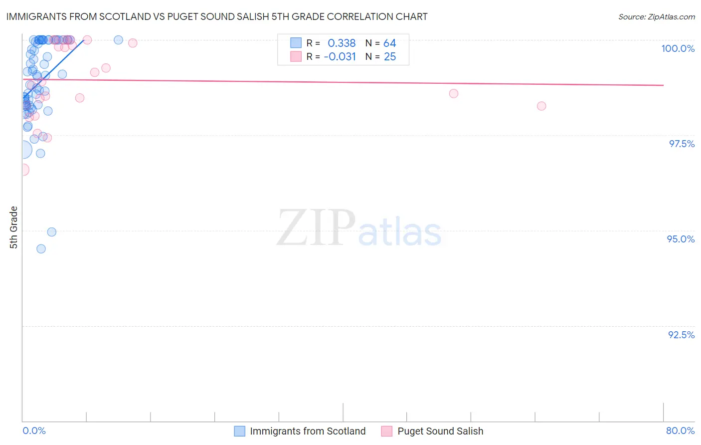Viewport: 701px width, 445px height.
Task: Click the 5th Grade axis title
Action: (13, 227)
